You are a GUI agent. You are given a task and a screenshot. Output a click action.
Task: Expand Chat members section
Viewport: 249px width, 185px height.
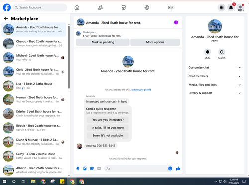(215, 76)
